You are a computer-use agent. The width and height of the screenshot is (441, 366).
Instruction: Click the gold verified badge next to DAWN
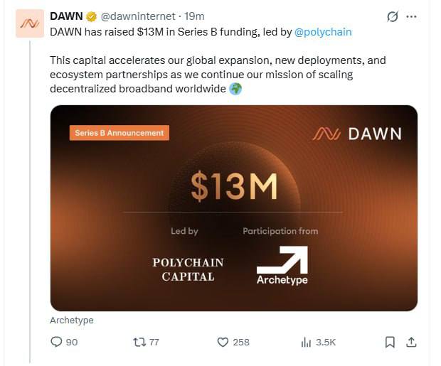click(x=92, y=16)
